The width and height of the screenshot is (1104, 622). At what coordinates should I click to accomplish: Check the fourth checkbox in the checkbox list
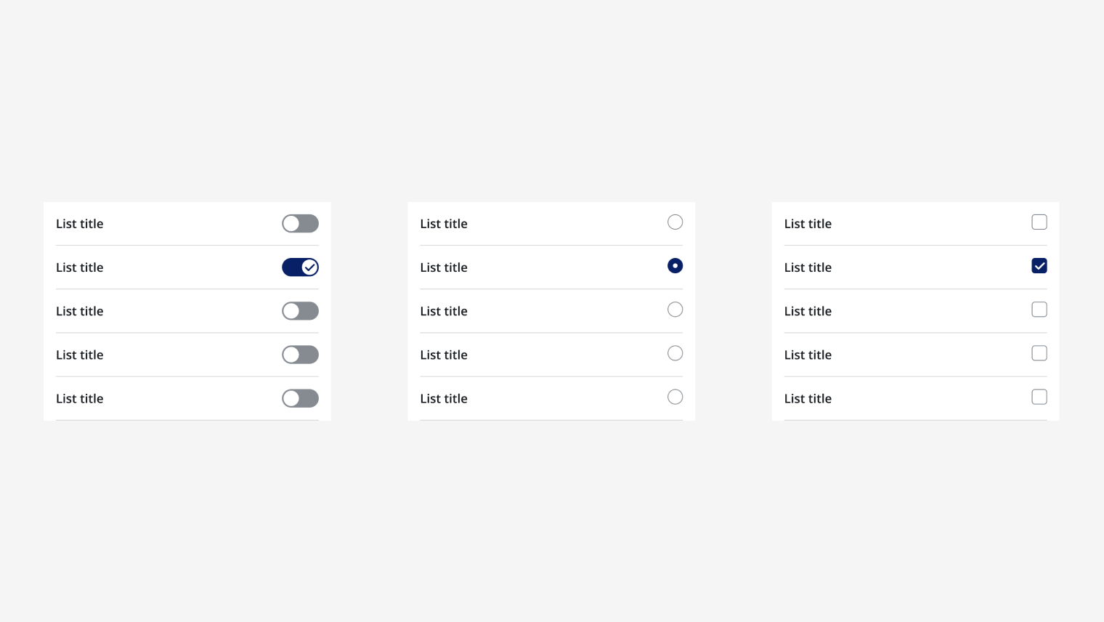point(1039,353)
